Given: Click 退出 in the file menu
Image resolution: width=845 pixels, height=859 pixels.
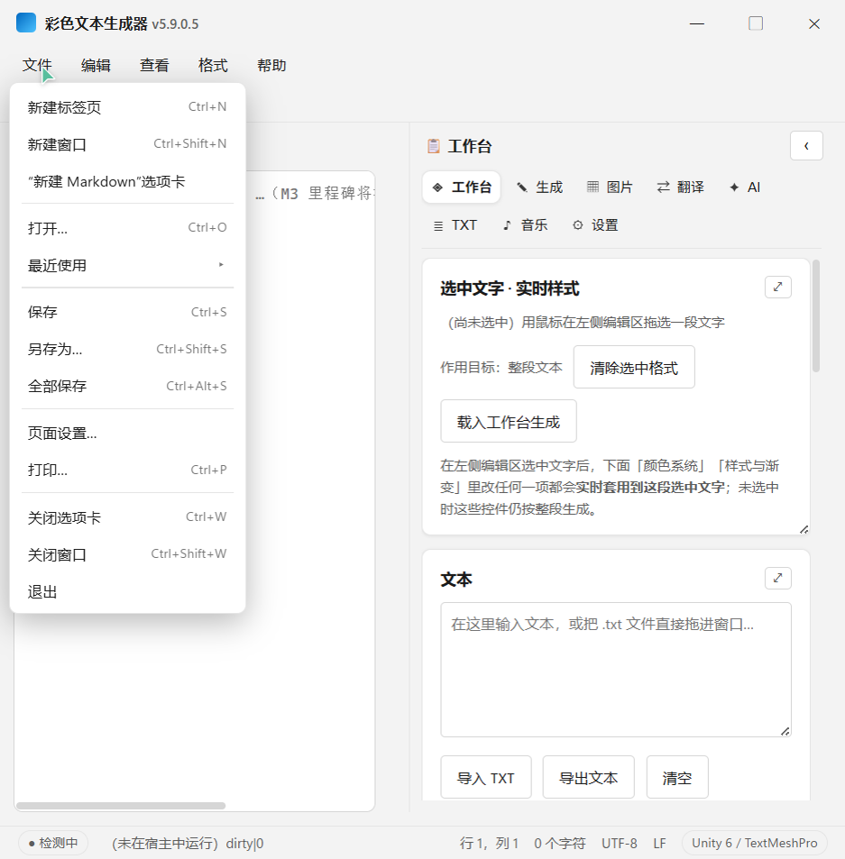Looking at the screenshot, I should 127,591.
